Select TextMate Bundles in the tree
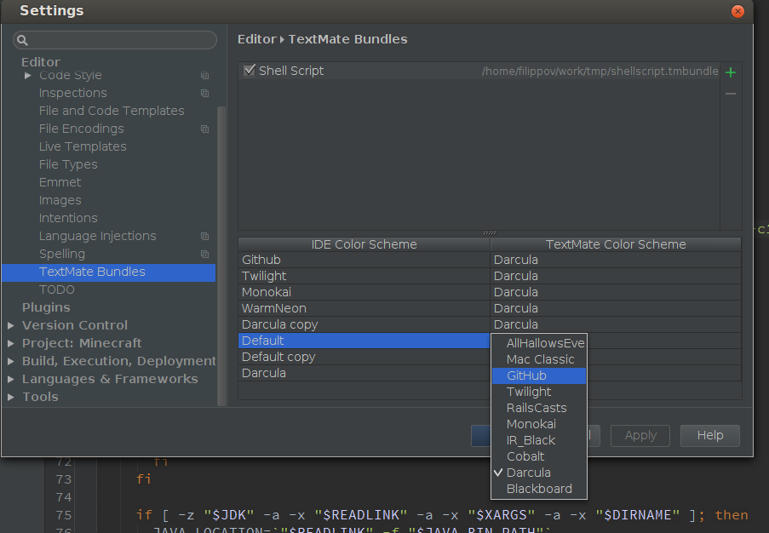Screen dimensions: 769x533 (108, 272)
